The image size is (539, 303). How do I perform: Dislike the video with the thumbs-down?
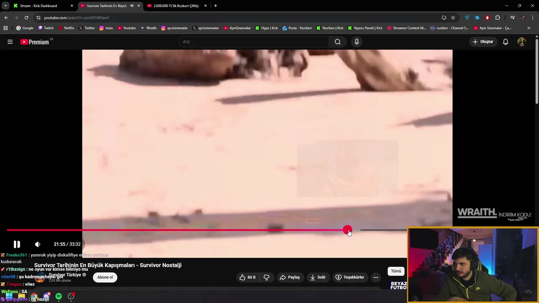click(267, 277)
